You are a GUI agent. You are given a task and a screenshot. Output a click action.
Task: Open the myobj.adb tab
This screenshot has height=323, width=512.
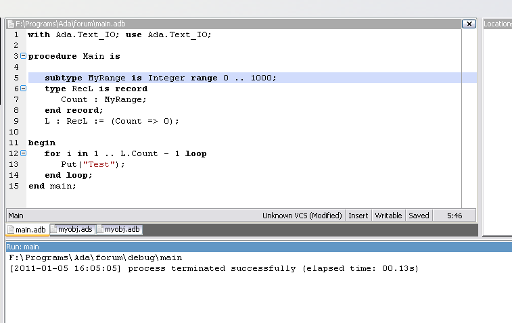[x=122, y=230]
